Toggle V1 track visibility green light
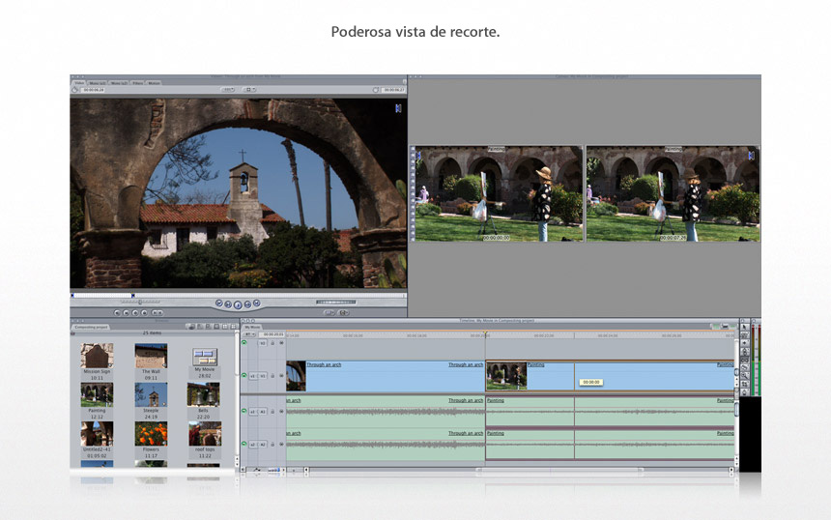 point(244,375)
